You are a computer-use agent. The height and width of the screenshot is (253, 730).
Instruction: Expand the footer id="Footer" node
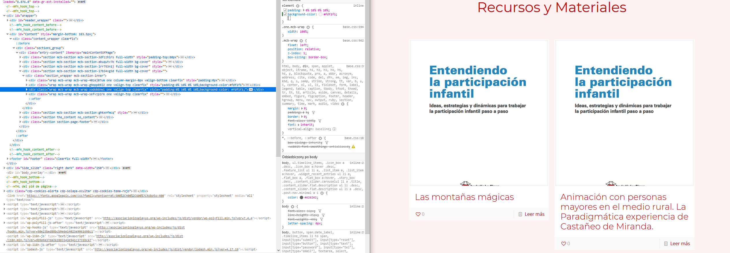[x=8, y=159]
